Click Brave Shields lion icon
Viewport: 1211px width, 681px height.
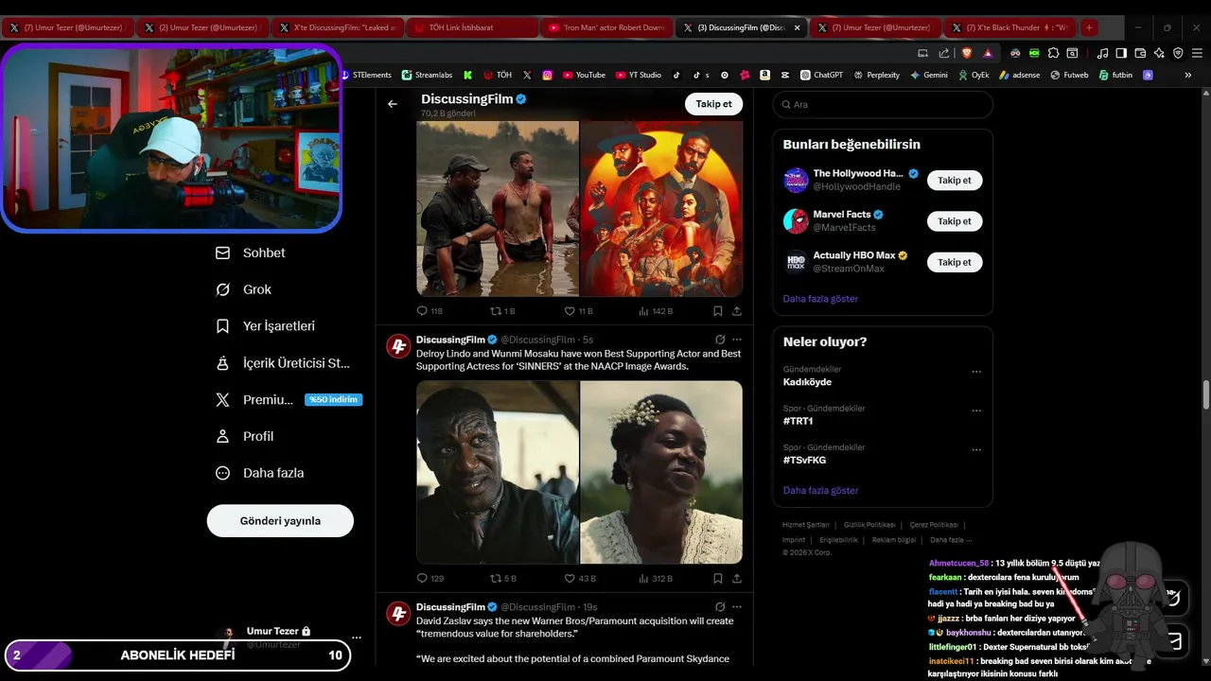966,53
